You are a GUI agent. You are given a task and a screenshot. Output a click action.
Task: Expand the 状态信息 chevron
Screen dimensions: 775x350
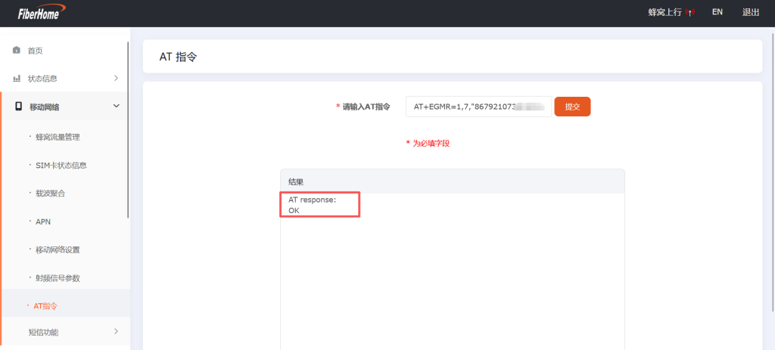[116, 78]
